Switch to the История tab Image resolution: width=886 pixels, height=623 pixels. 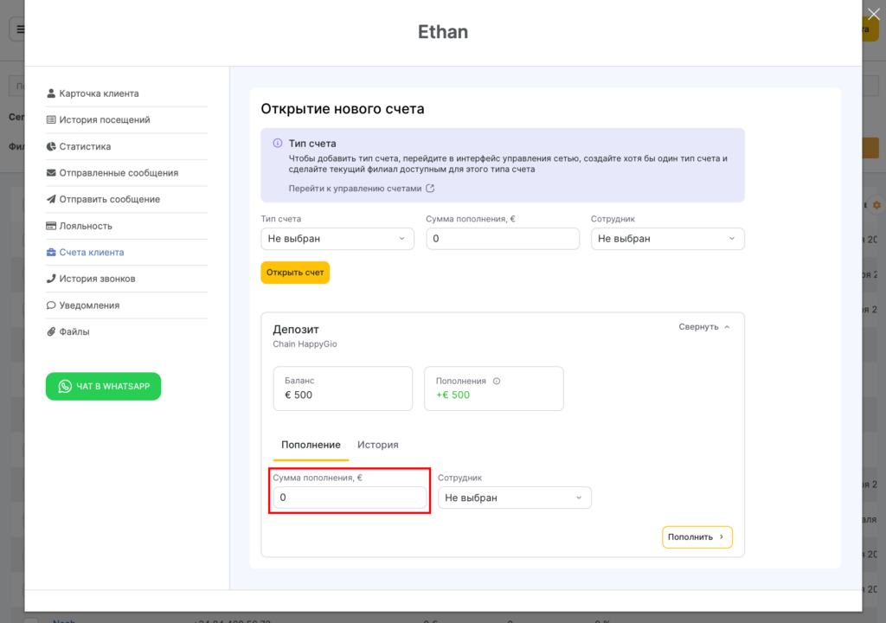tap(378, 445)
